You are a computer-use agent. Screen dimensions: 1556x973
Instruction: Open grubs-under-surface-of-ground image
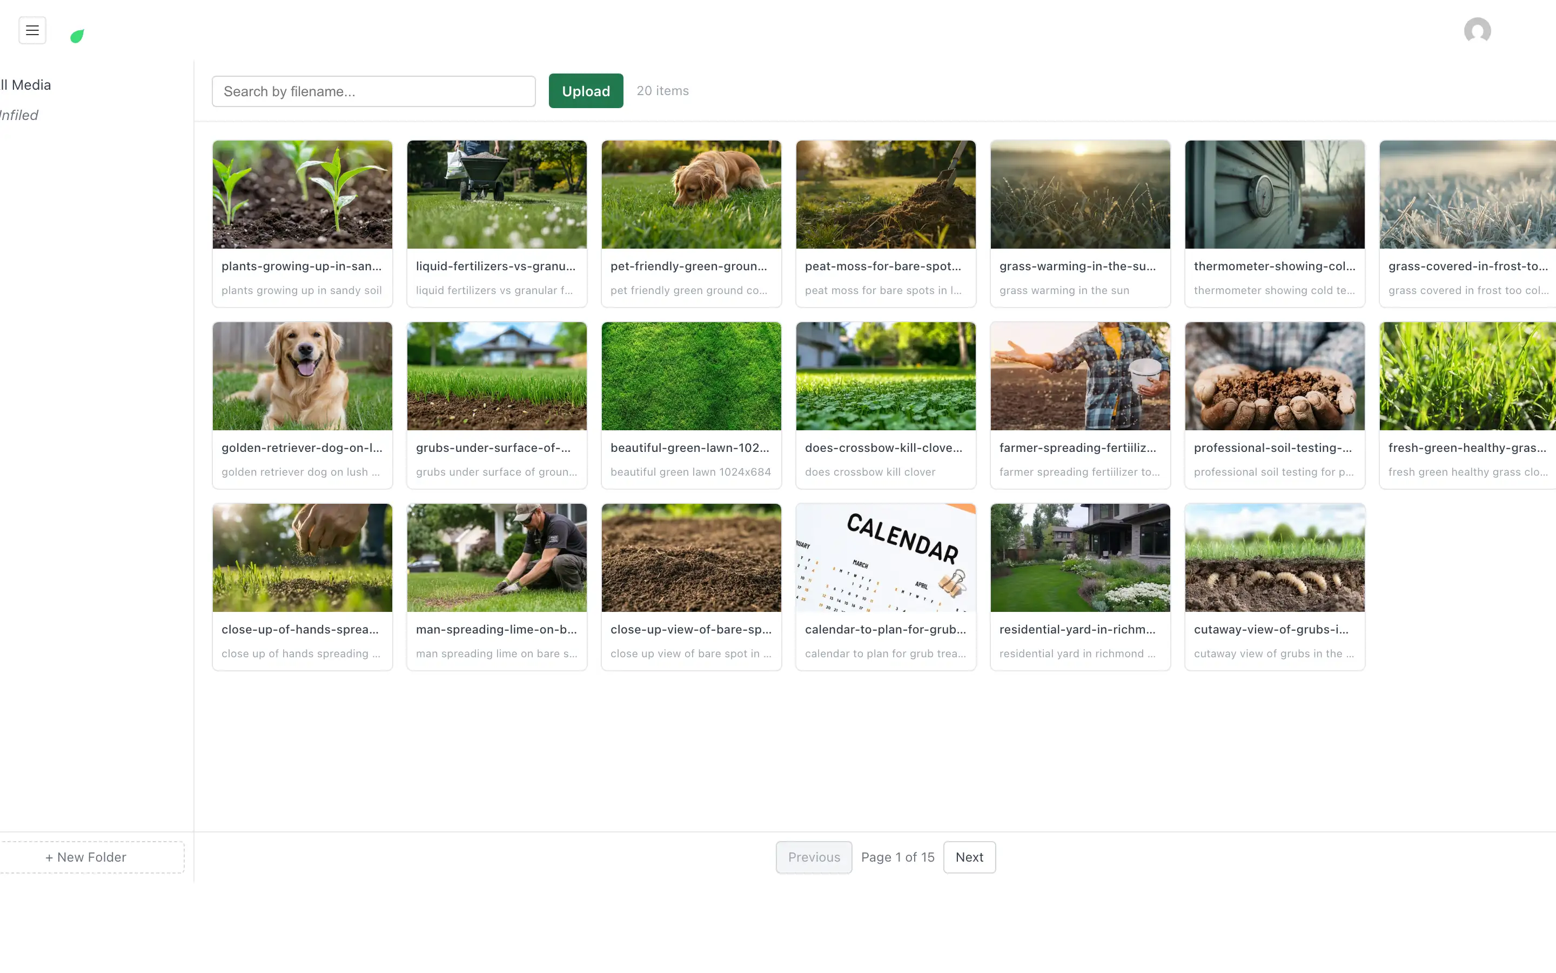pyautogui.click(x=497, y=376)
